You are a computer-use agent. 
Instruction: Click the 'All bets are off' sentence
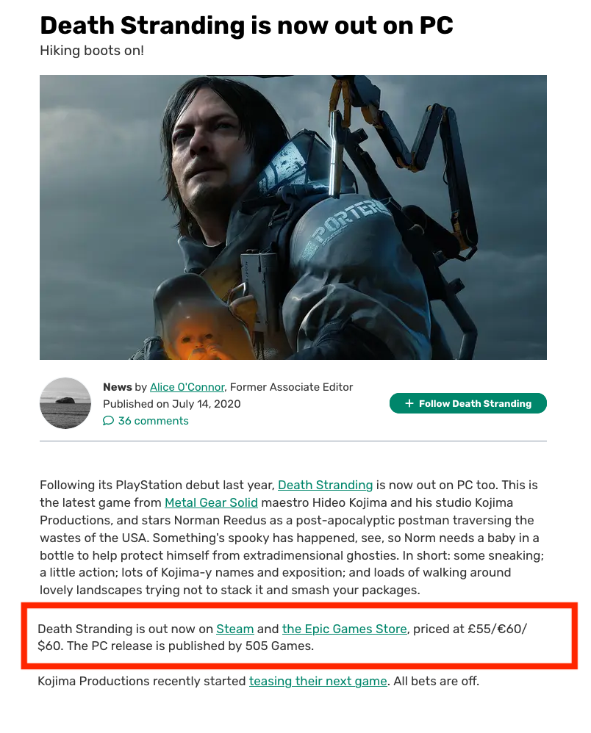pyautogui.click(x=436, y=681)
